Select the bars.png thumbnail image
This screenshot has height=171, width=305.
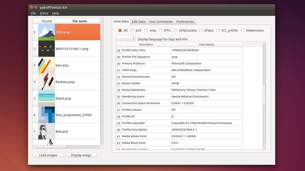click(x=46, y=65)
